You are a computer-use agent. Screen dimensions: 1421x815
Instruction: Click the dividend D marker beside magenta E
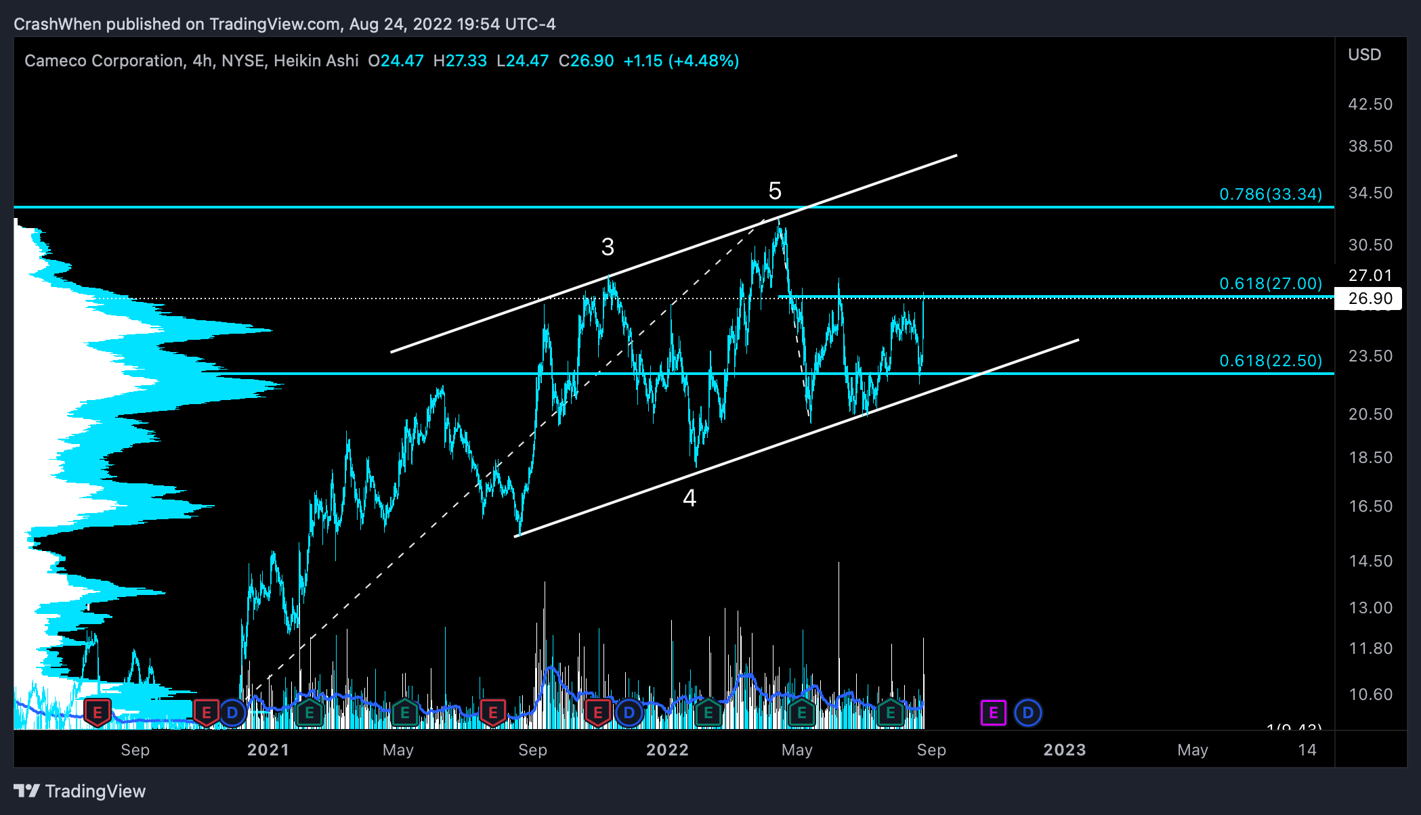pyautogui.click(x=1027, y=712)
